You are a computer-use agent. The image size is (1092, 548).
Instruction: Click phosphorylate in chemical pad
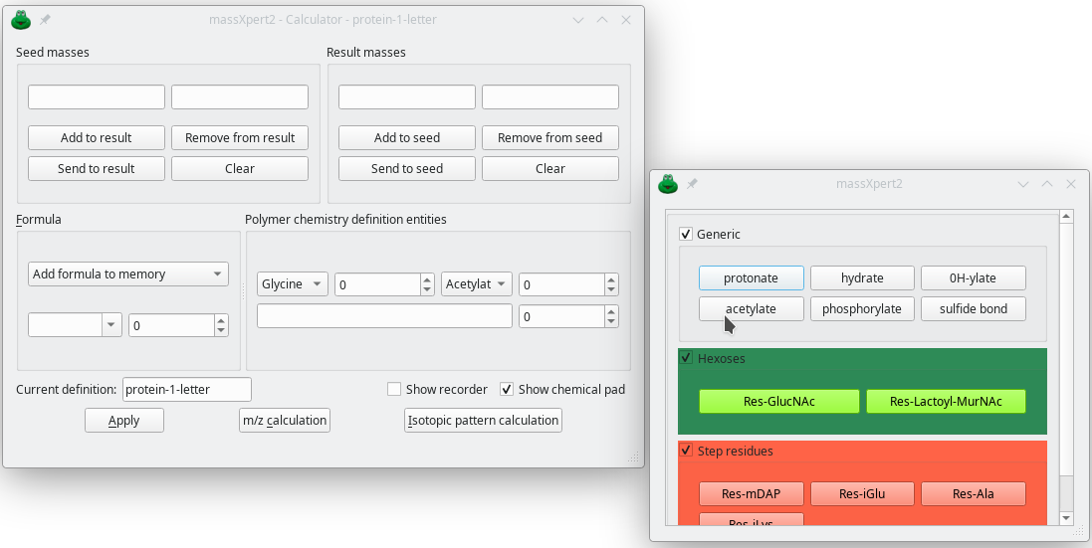[862, 308]
